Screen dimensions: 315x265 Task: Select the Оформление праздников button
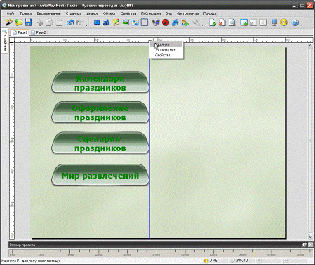[100, 112]
